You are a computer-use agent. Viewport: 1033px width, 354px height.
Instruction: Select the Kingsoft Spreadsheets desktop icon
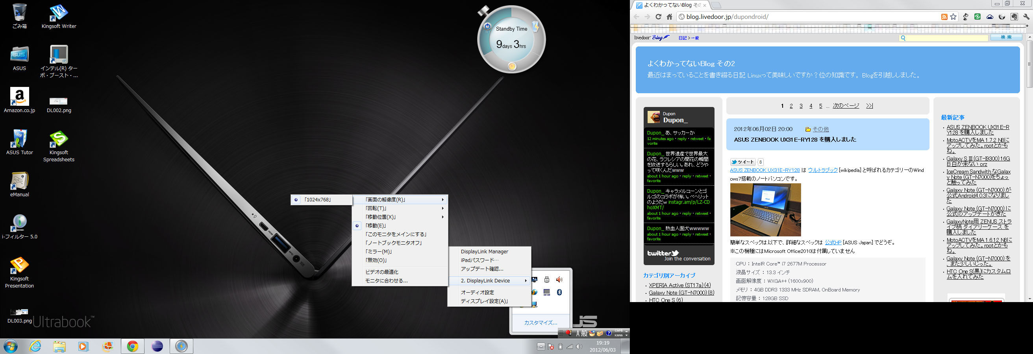[59, 146]
